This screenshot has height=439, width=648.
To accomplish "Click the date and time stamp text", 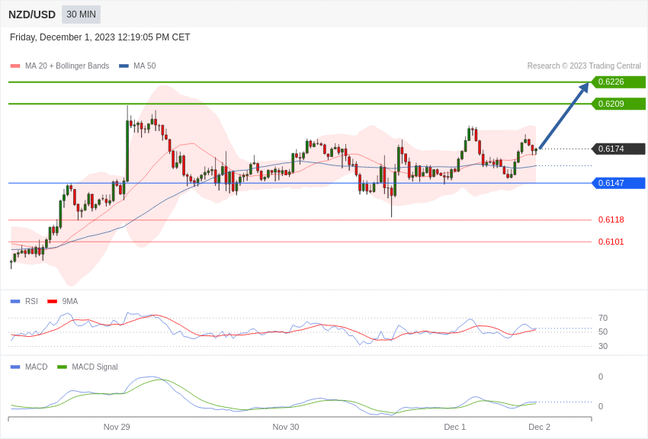I will coord(100,37).
